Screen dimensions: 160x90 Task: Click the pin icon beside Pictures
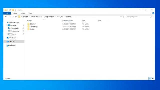(23, 34)
